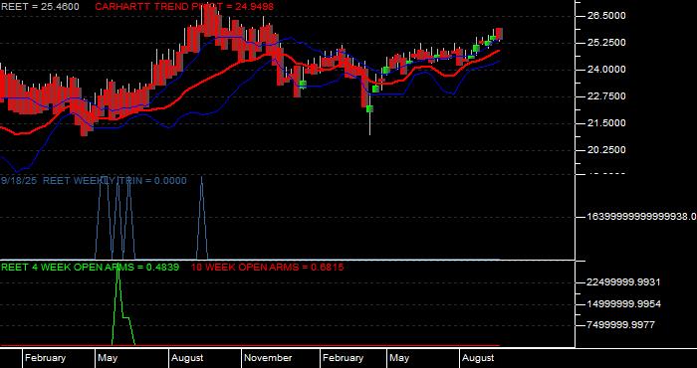The height and width of the screenshot is (368, 697).
Task: Click the green candle at the February low
Action: click(x=369, y=108)
